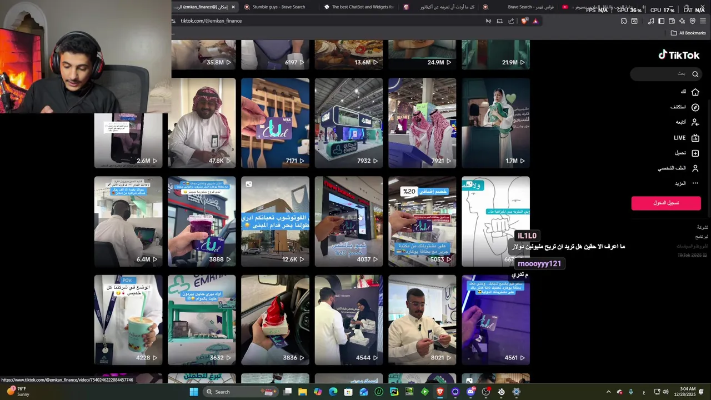
Task: Open purple drink video with 3888 views
Action: coord(202,221)
